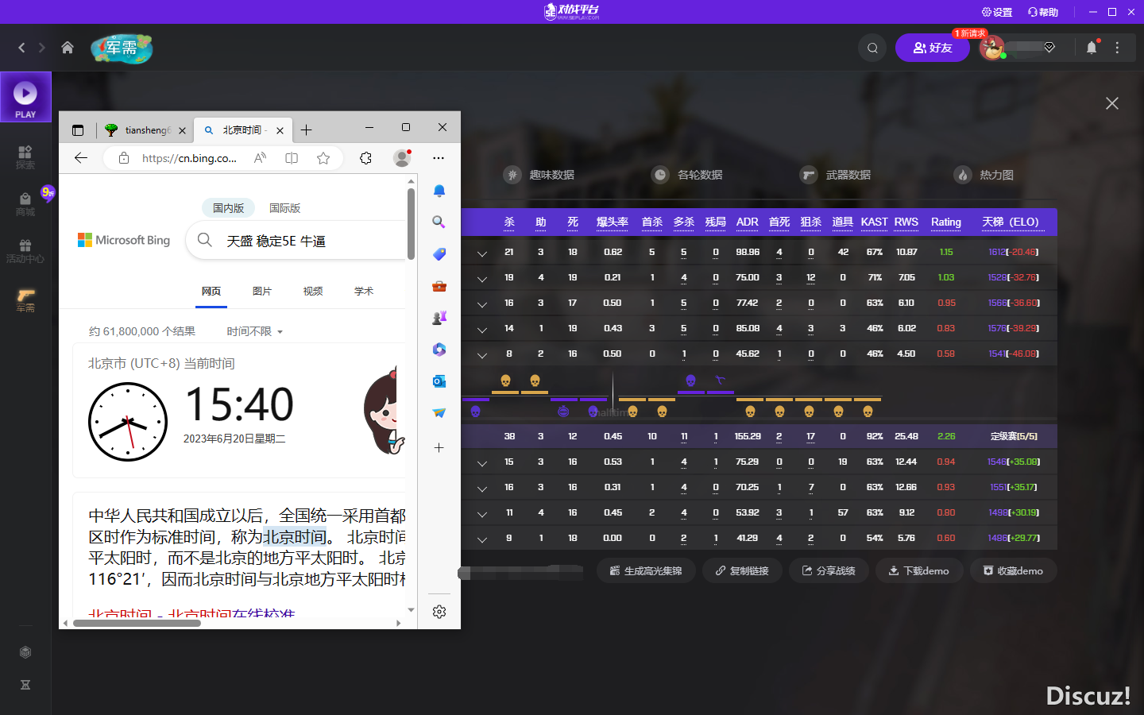Open the three-dot menu in platform header
The height and width of the screenshot is (715, 1144).
(x=1117, y=48)
